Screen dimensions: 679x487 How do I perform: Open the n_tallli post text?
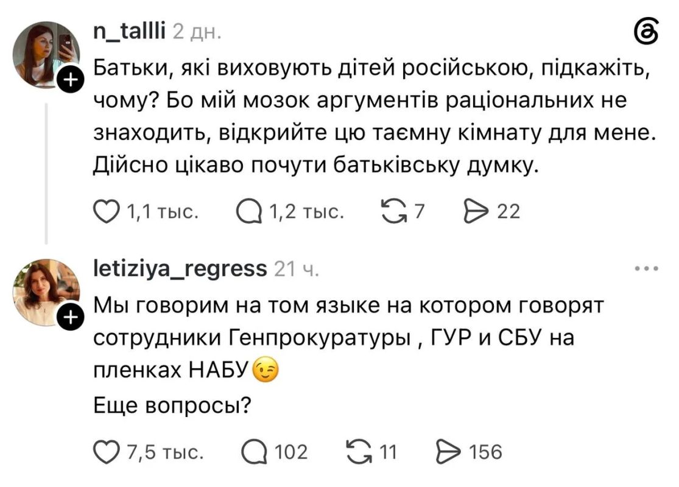pyautogui.click(x=375, y=117)
